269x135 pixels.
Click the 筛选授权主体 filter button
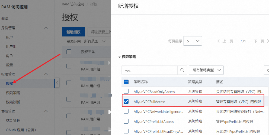[x=100, y=32]
